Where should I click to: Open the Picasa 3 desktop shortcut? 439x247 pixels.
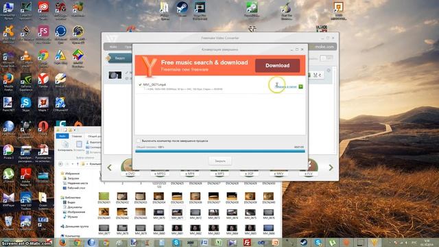click(8, 152)
